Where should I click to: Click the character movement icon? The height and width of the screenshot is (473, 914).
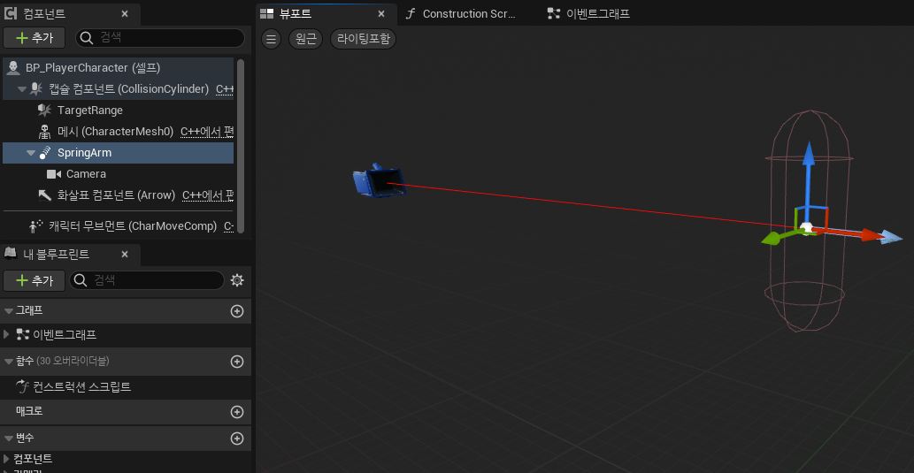[x=36, y=226]
